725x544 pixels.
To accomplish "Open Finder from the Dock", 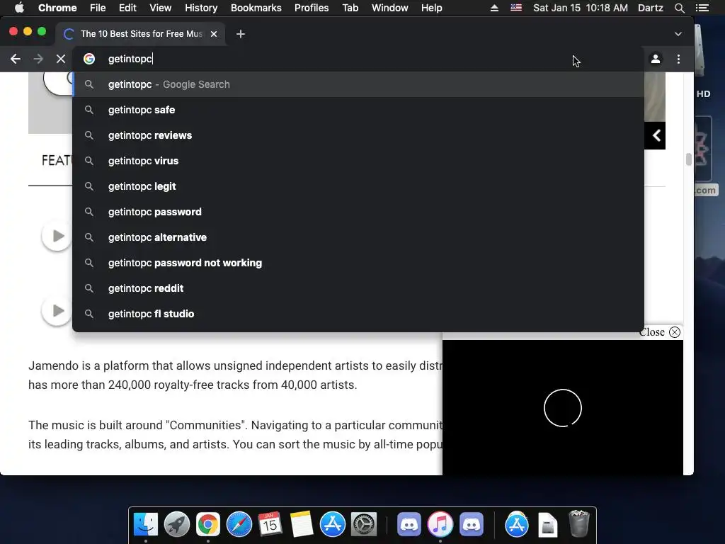I will [146, 525].
